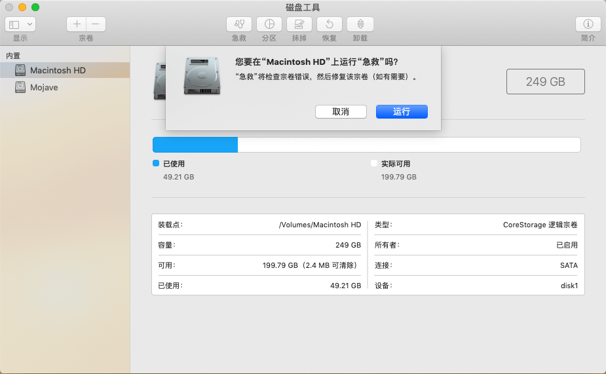Image resolution: width=606 pixels, height=374 pixels.
Task: Click the disk1 device value
Action: (x=569, y=286)
